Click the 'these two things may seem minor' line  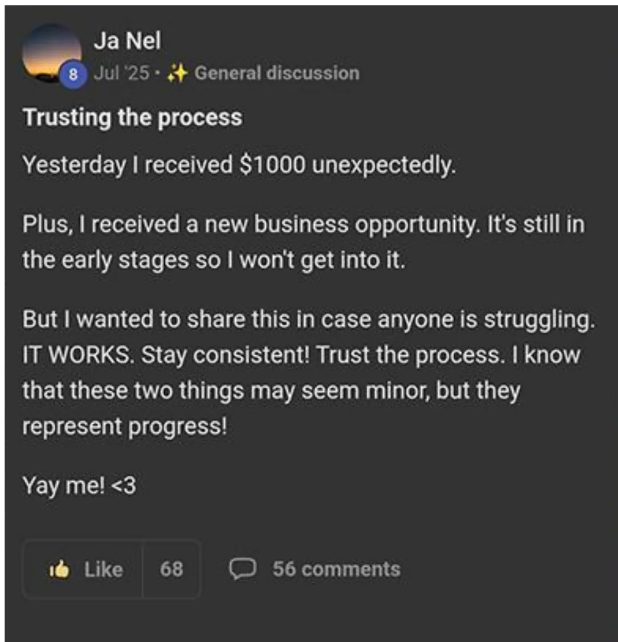pos(271,391)
